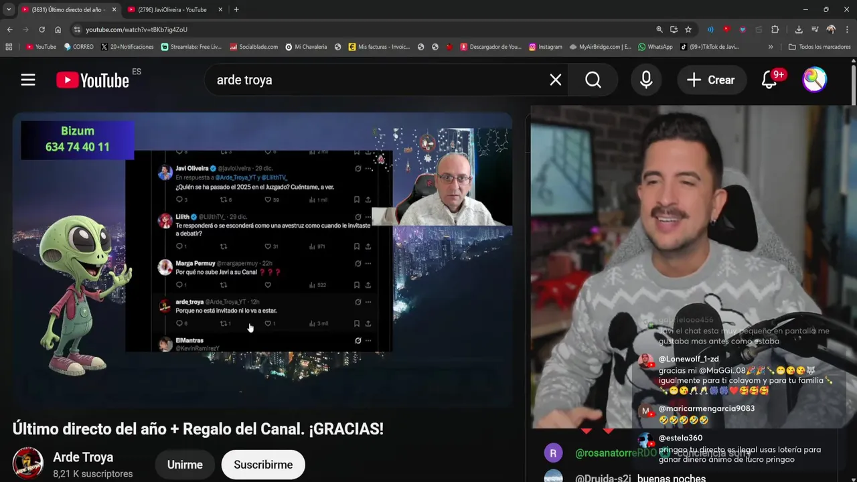Close the 'Último directo del año' tab
857x482 pixels.
coord(114,9)
